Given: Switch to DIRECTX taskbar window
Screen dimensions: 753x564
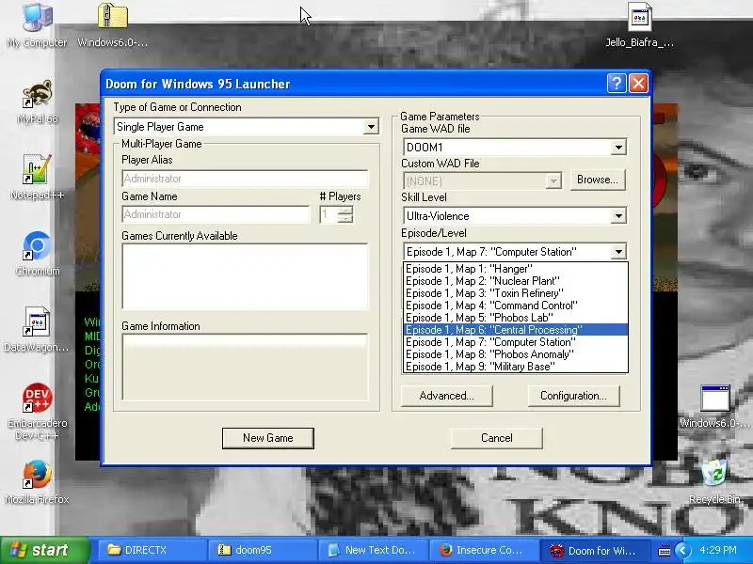Looking at the screenshot, I should (x=152, y=550).
